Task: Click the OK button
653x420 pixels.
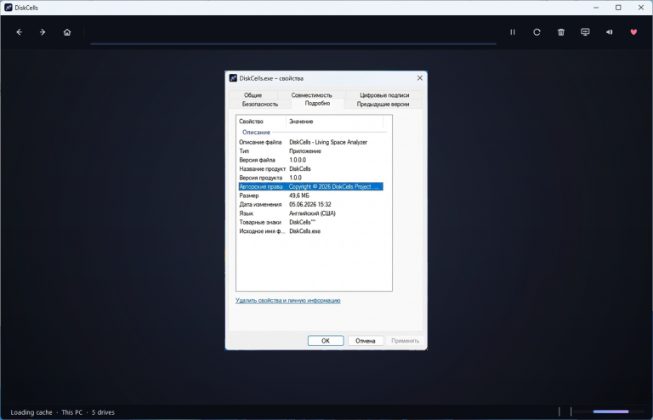Action: point(326,340)
